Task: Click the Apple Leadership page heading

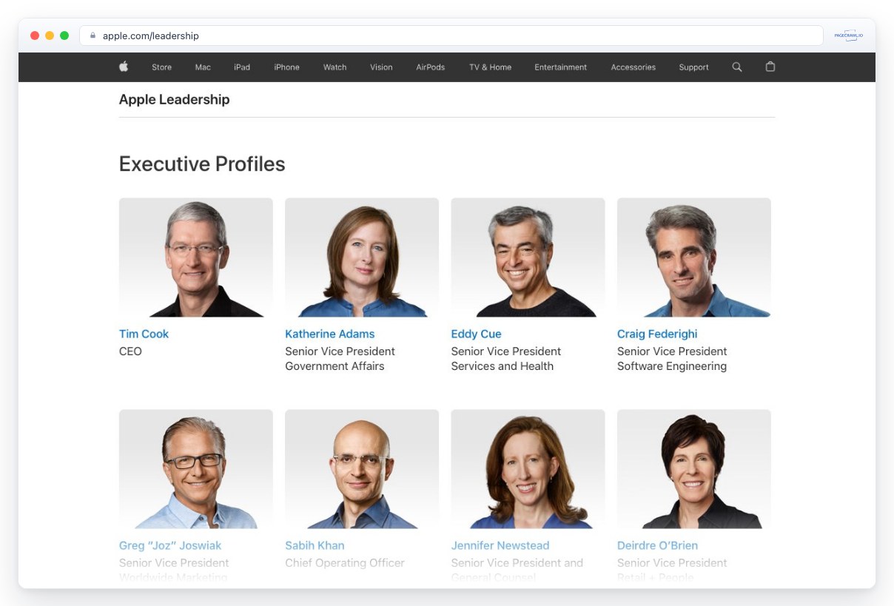Action: point(174,99)
